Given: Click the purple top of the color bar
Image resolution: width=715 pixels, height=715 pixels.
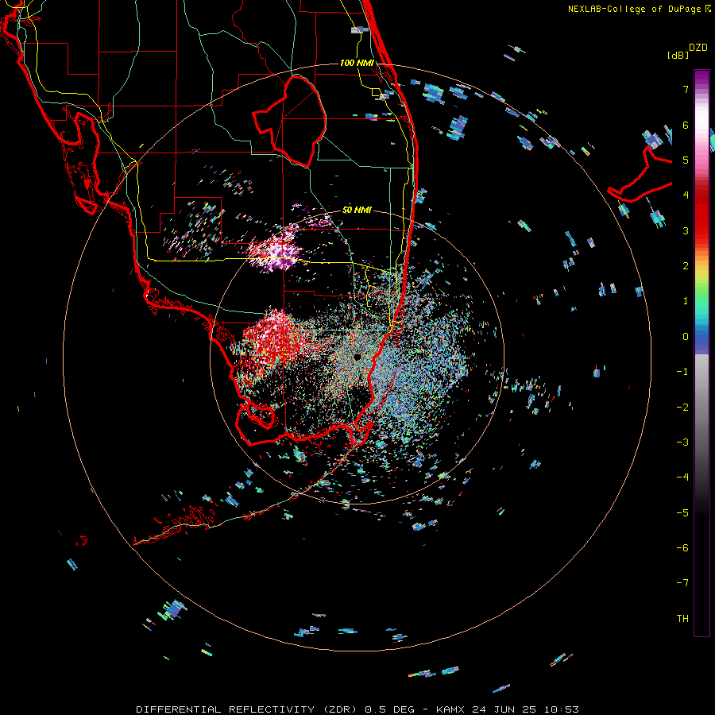Looking at the screenshot, I should 701,78.
